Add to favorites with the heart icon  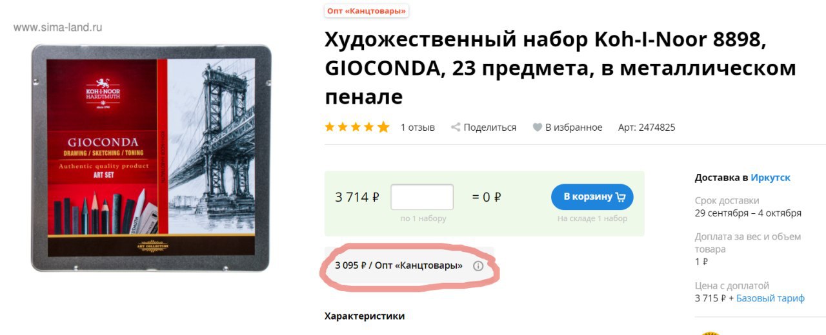537,128
